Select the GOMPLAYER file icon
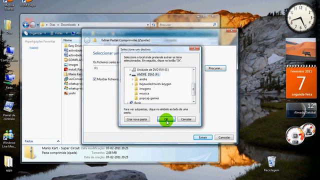The image size is (320, 180). pyautogui.click(x=65, y=60)
